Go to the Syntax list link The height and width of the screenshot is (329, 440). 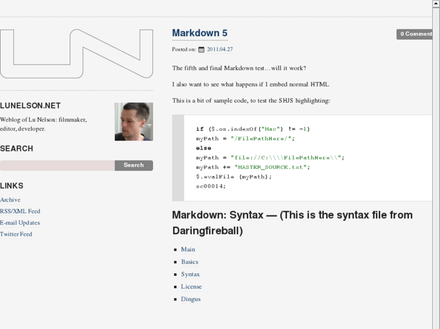pos(190,274)
